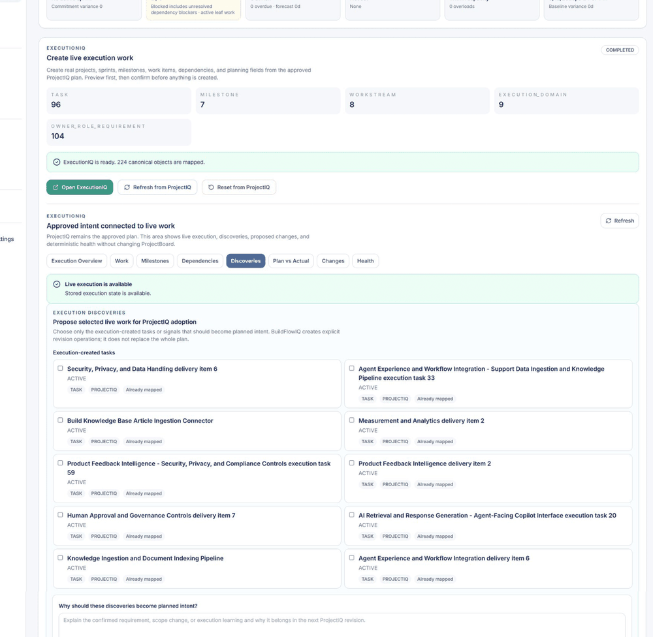Click Refresh from ProjectIQ button

pos(157,187)
